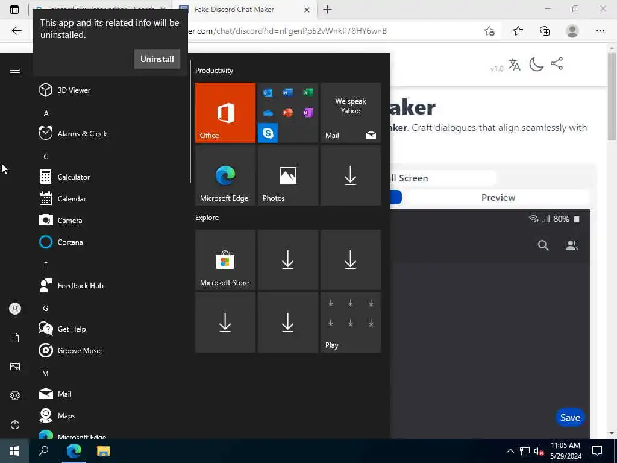Viewport: 617px width, 463px height.
Task: Open the Play tile folder
Action: [x=351, y=323]
